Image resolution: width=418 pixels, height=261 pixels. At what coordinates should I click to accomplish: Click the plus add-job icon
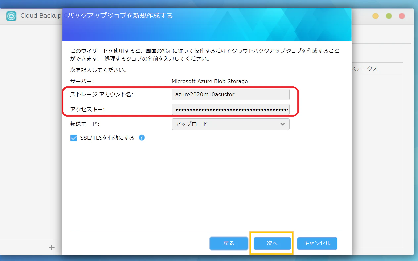[x=52, y=247]
